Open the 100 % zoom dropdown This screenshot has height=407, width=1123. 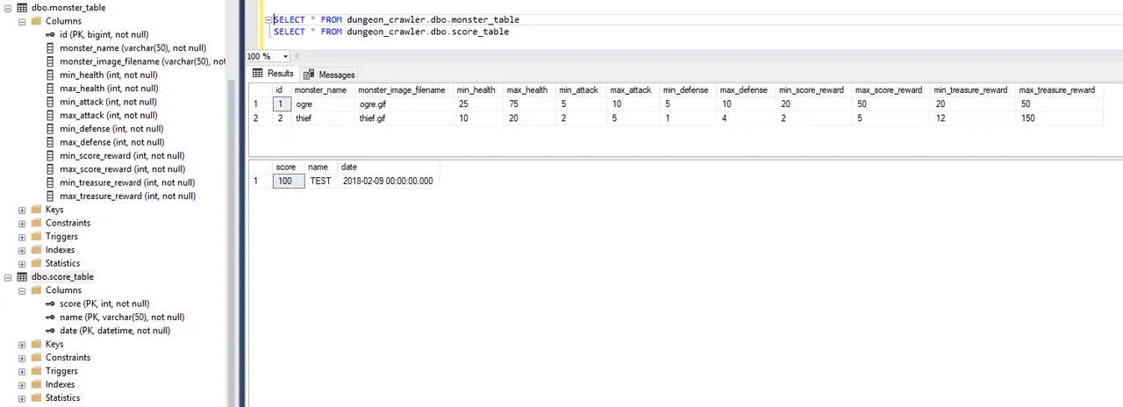click(287, 56)
